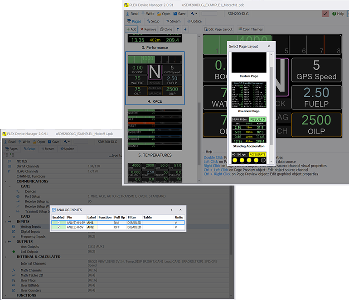Click the FLAG Channels flag icon
Image resolution: width=349 pixels, height=300 pixels.
pos(10,171)
